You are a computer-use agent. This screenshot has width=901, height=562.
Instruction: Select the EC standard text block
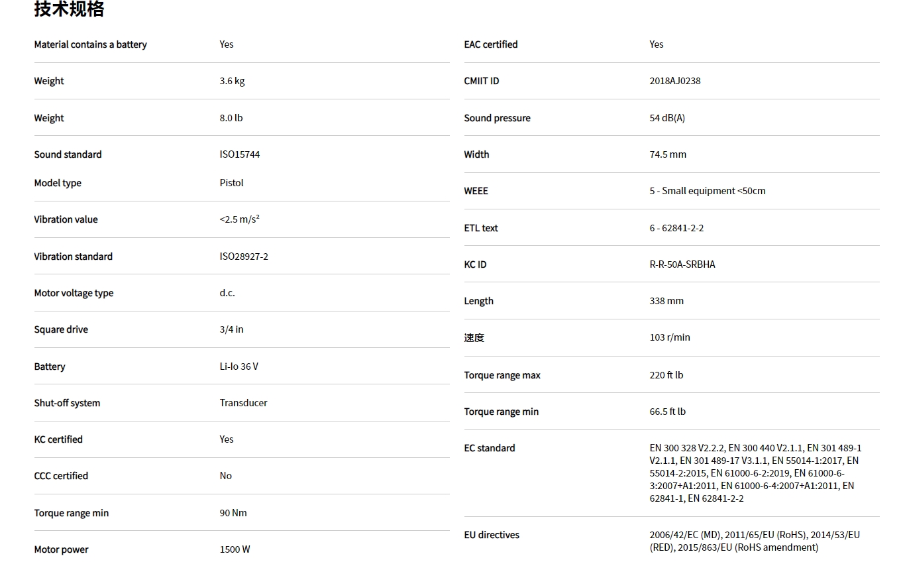pyautogui.click(x=755, y=473)
